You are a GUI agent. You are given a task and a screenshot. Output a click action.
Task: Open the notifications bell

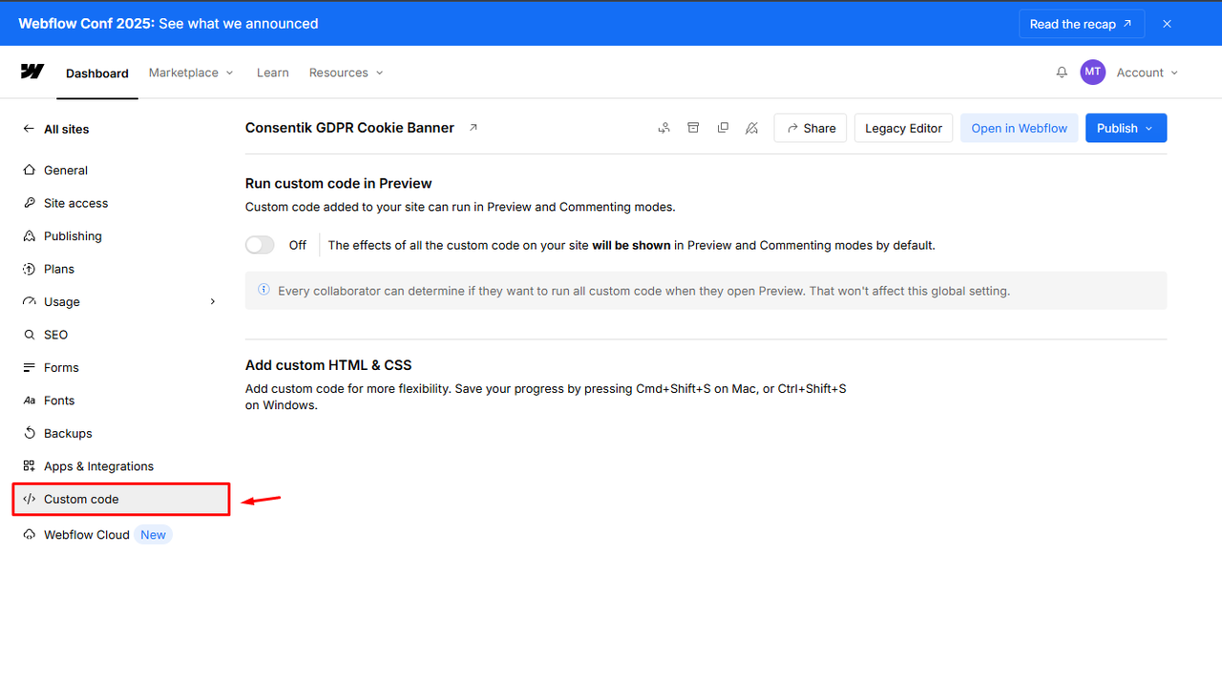pos(1062,72)
